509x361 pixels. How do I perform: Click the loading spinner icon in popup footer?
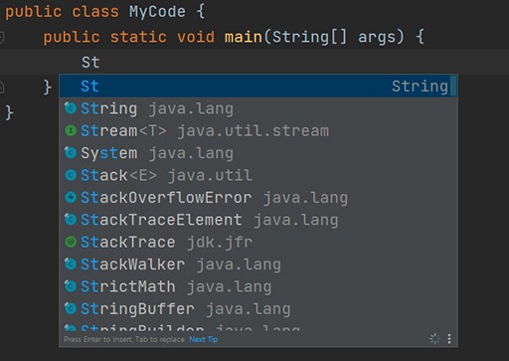pos(434,339)
